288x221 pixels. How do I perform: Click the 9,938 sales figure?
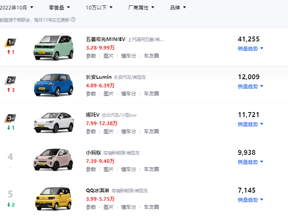click(247, 153)
